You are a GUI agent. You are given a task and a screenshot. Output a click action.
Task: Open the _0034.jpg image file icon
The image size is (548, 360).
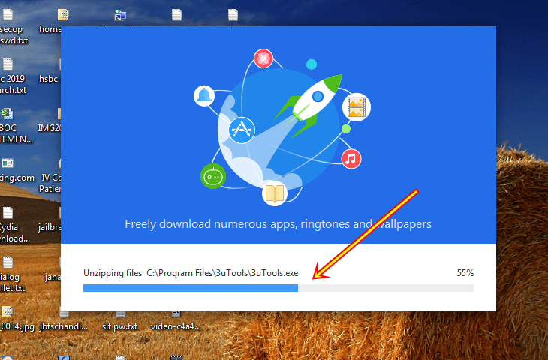tap(7, 312)
